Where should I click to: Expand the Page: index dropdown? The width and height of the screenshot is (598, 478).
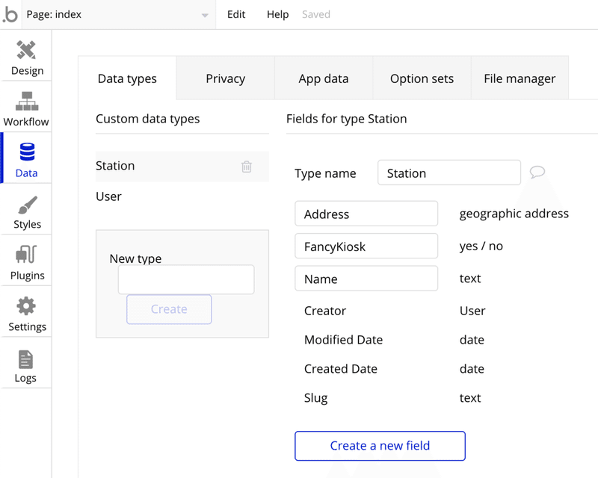coord(119,14)
